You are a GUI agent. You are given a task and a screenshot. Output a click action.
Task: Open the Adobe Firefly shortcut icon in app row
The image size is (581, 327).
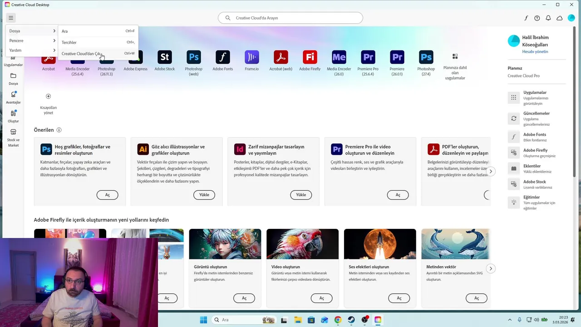pos(310,57)
